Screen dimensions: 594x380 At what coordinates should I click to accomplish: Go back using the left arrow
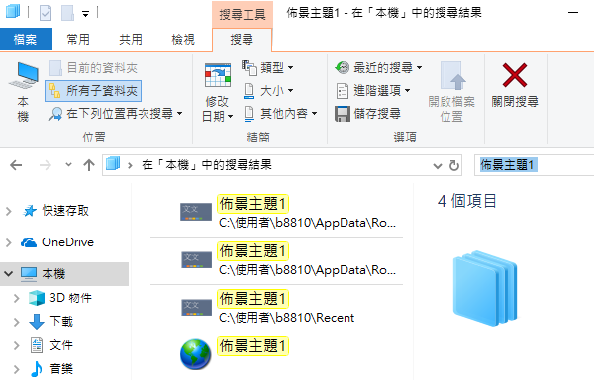(16, 165)
